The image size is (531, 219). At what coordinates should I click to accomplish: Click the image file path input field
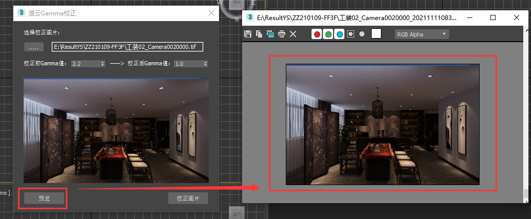click(x=128, y=47)
